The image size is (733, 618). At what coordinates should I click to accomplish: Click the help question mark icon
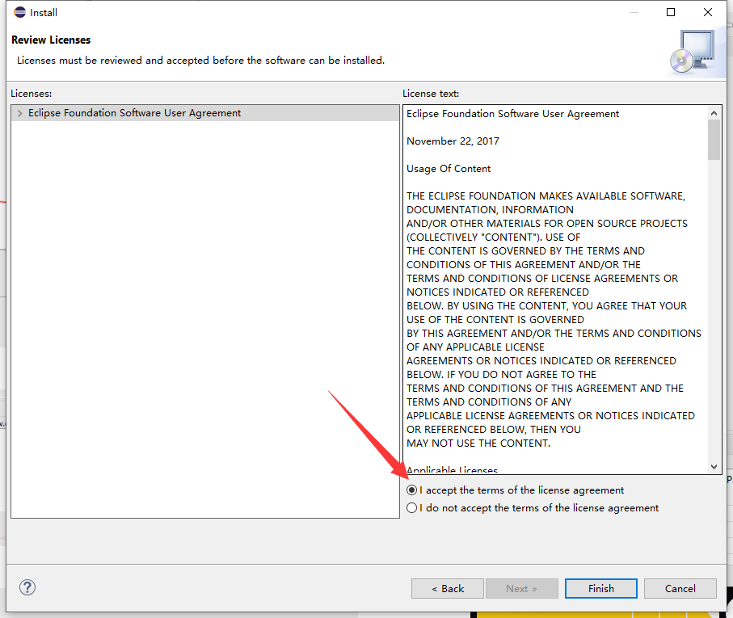pos(27,587)
